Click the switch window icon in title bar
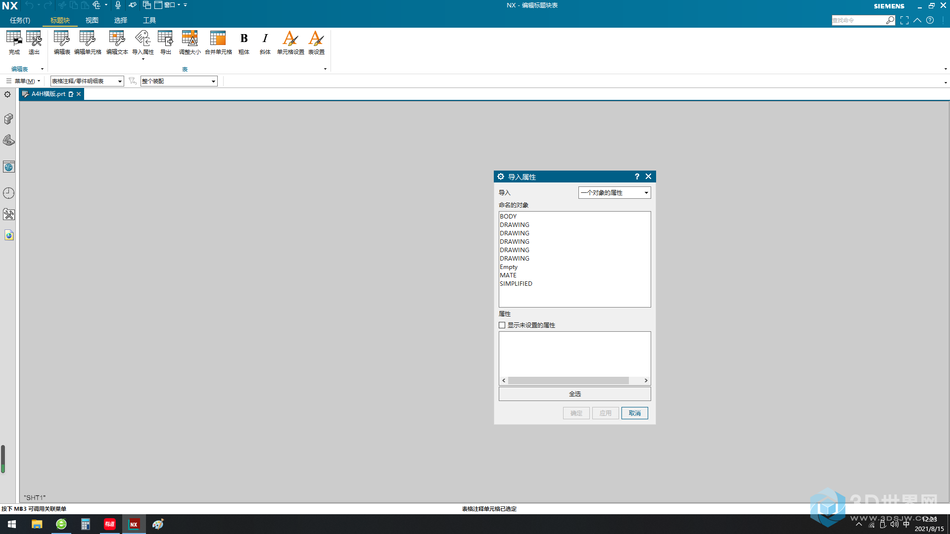Screen dimensions: 950x534 (x=147, y=5)
